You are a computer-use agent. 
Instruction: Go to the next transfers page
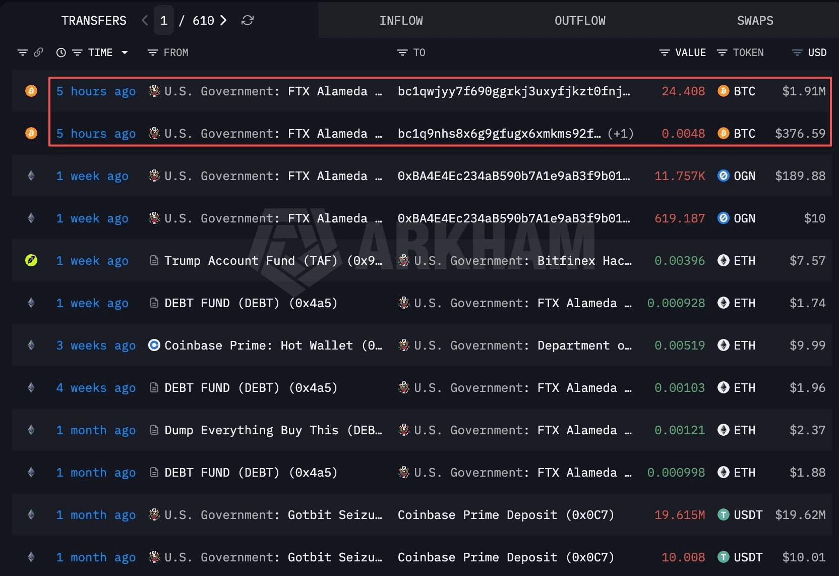[x=223, y=20]
